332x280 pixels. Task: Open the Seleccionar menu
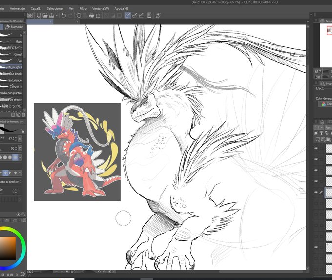(x=55, y=9)
